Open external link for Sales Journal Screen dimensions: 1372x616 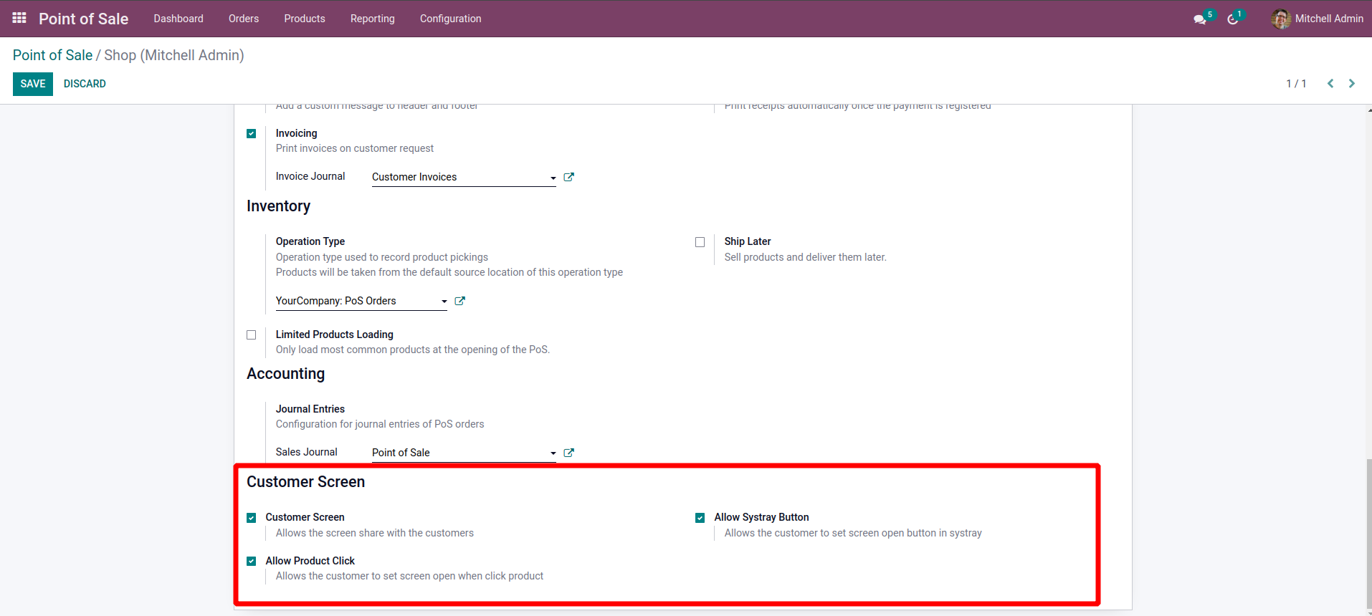568,453
